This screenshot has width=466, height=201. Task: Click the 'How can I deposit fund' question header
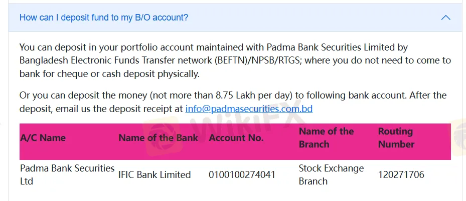[x=104, y=17]
